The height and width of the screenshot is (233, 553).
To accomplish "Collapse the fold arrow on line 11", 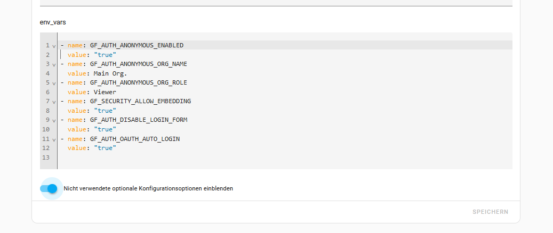I will click(x=54, y=140).
